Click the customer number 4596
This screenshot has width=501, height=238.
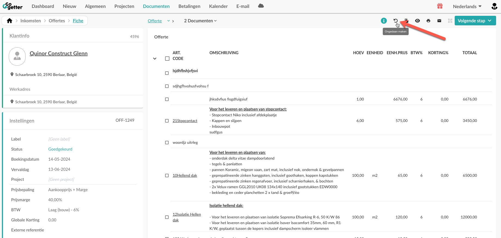[x=135, y=36]
